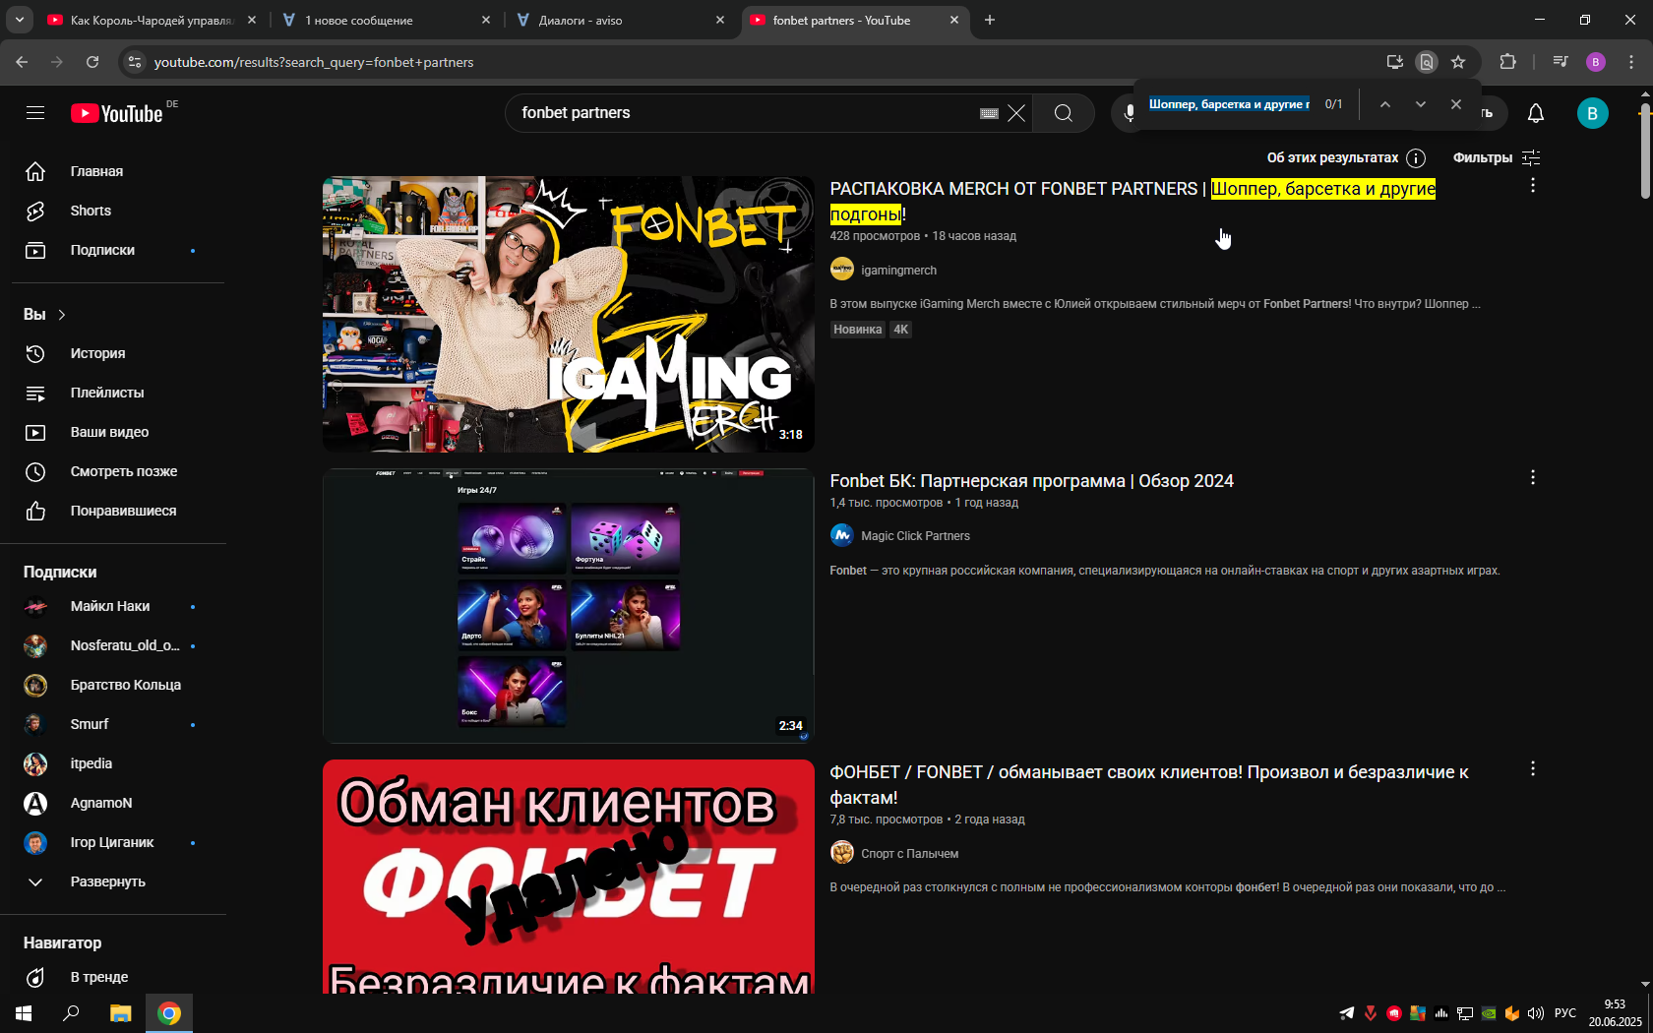Open Windows taskbar search

tap(71, 1013)
